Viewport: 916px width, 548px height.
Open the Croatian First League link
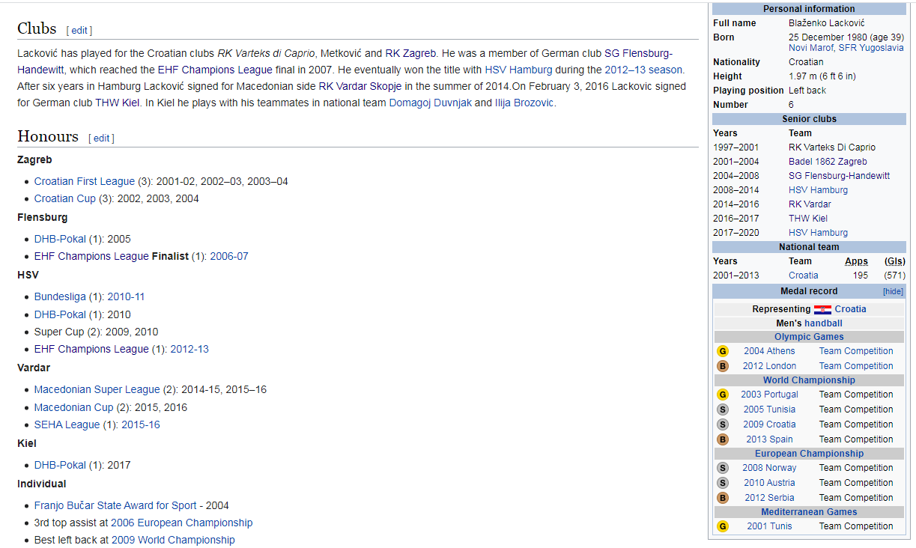coord(85,181)
